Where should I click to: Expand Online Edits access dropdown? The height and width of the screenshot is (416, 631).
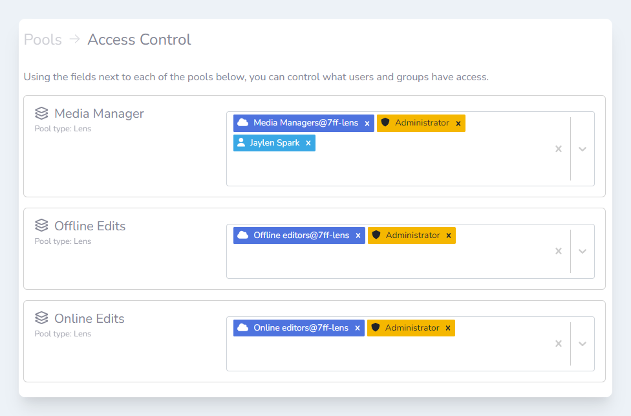pyautogui.click(x=583, y=344)
